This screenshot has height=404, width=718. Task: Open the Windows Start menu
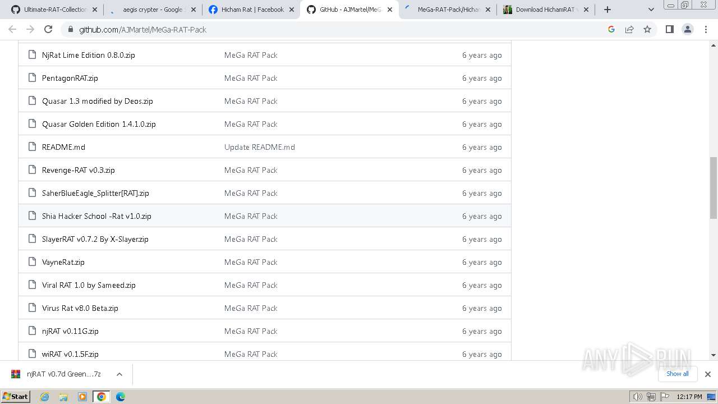pos(16,397)
